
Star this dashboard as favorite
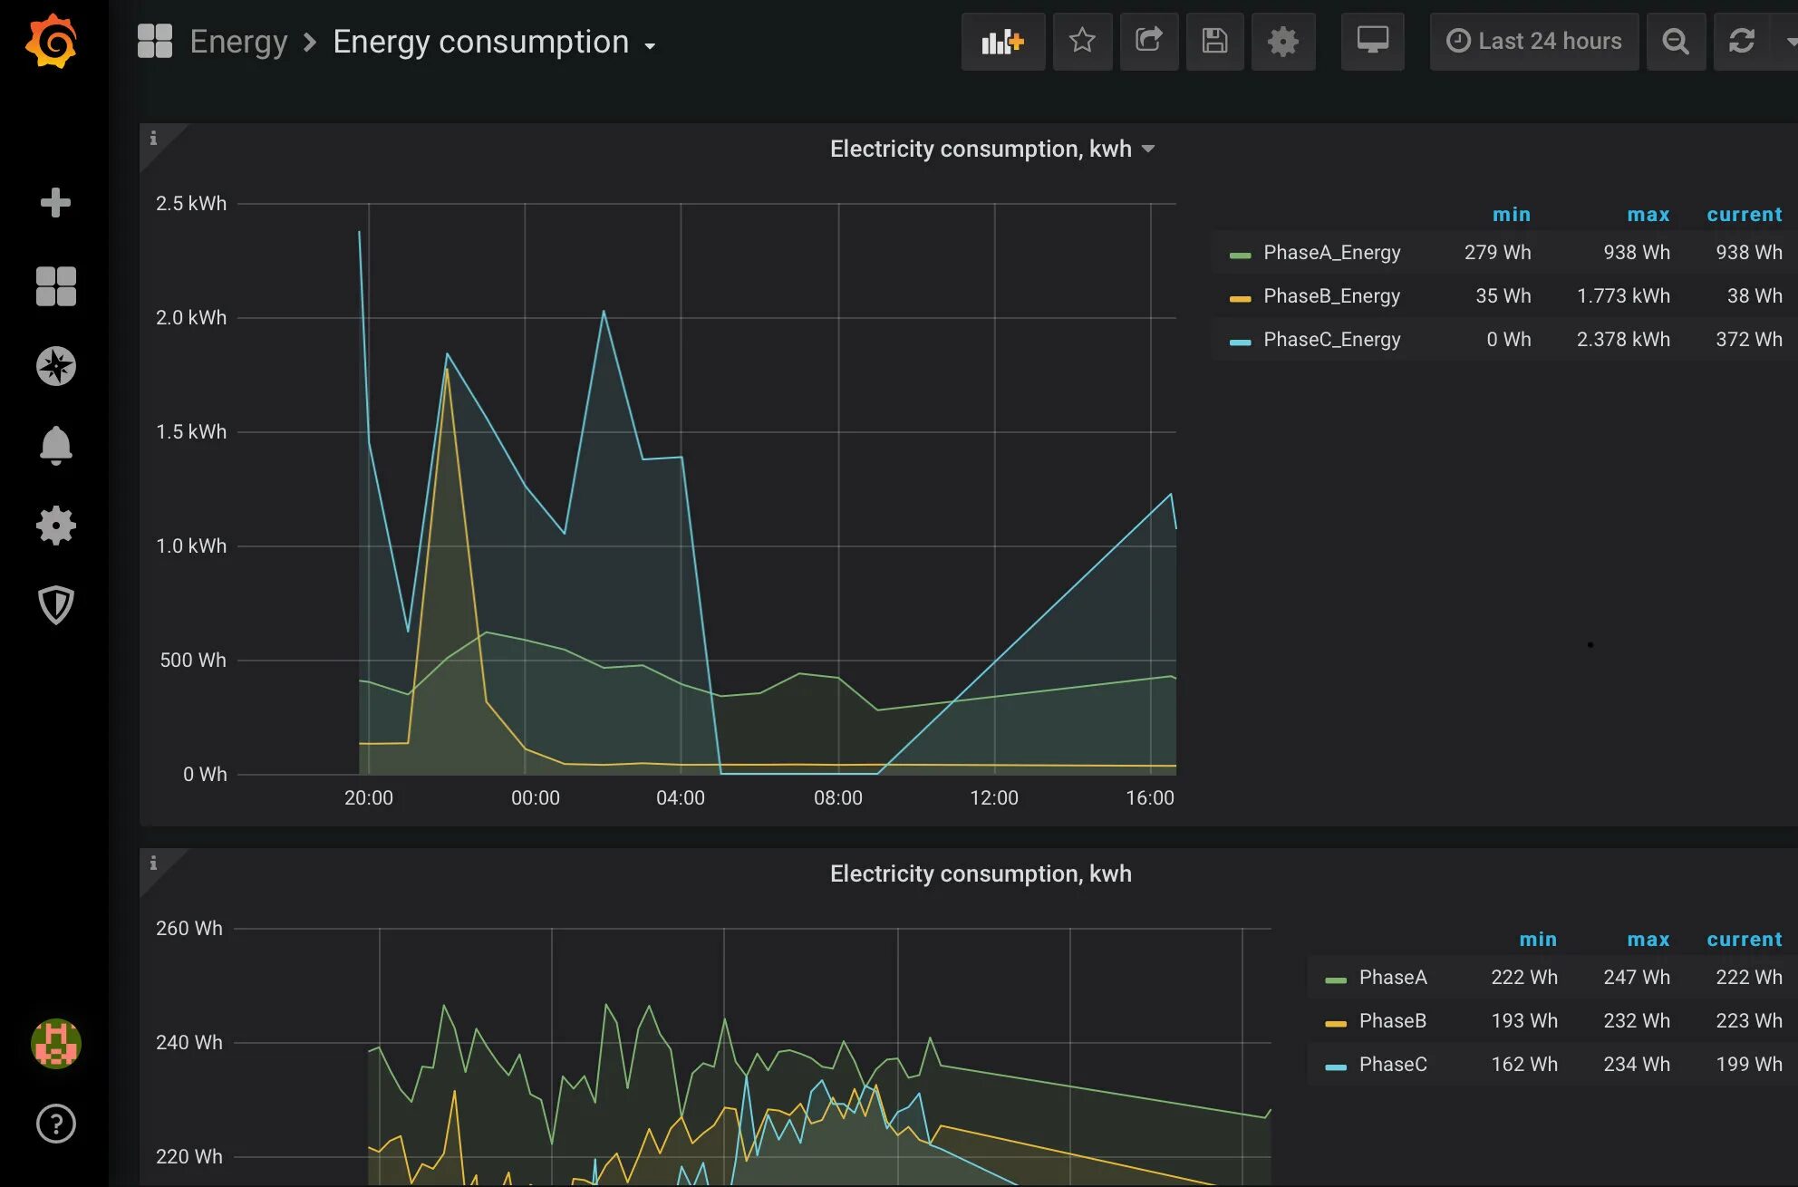[x=1082, y=41]
